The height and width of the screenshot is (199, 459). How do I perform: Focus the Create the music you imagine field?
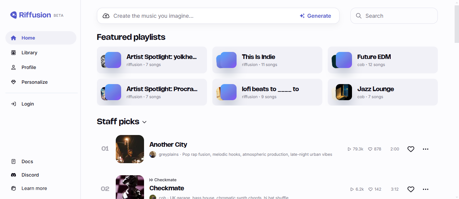pos(204,16)
